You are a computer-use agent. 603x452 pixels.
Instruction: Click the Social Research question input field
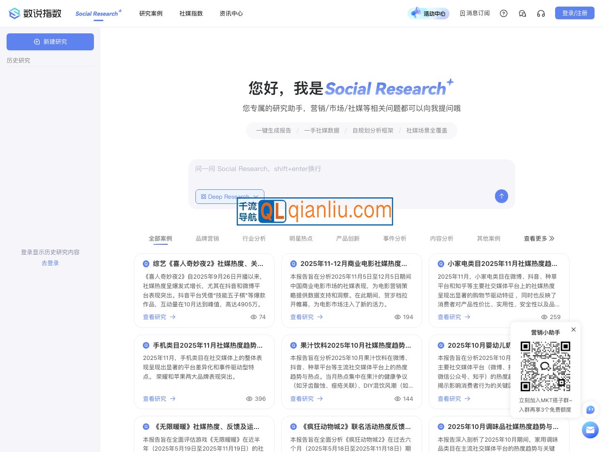pos(352,169)
